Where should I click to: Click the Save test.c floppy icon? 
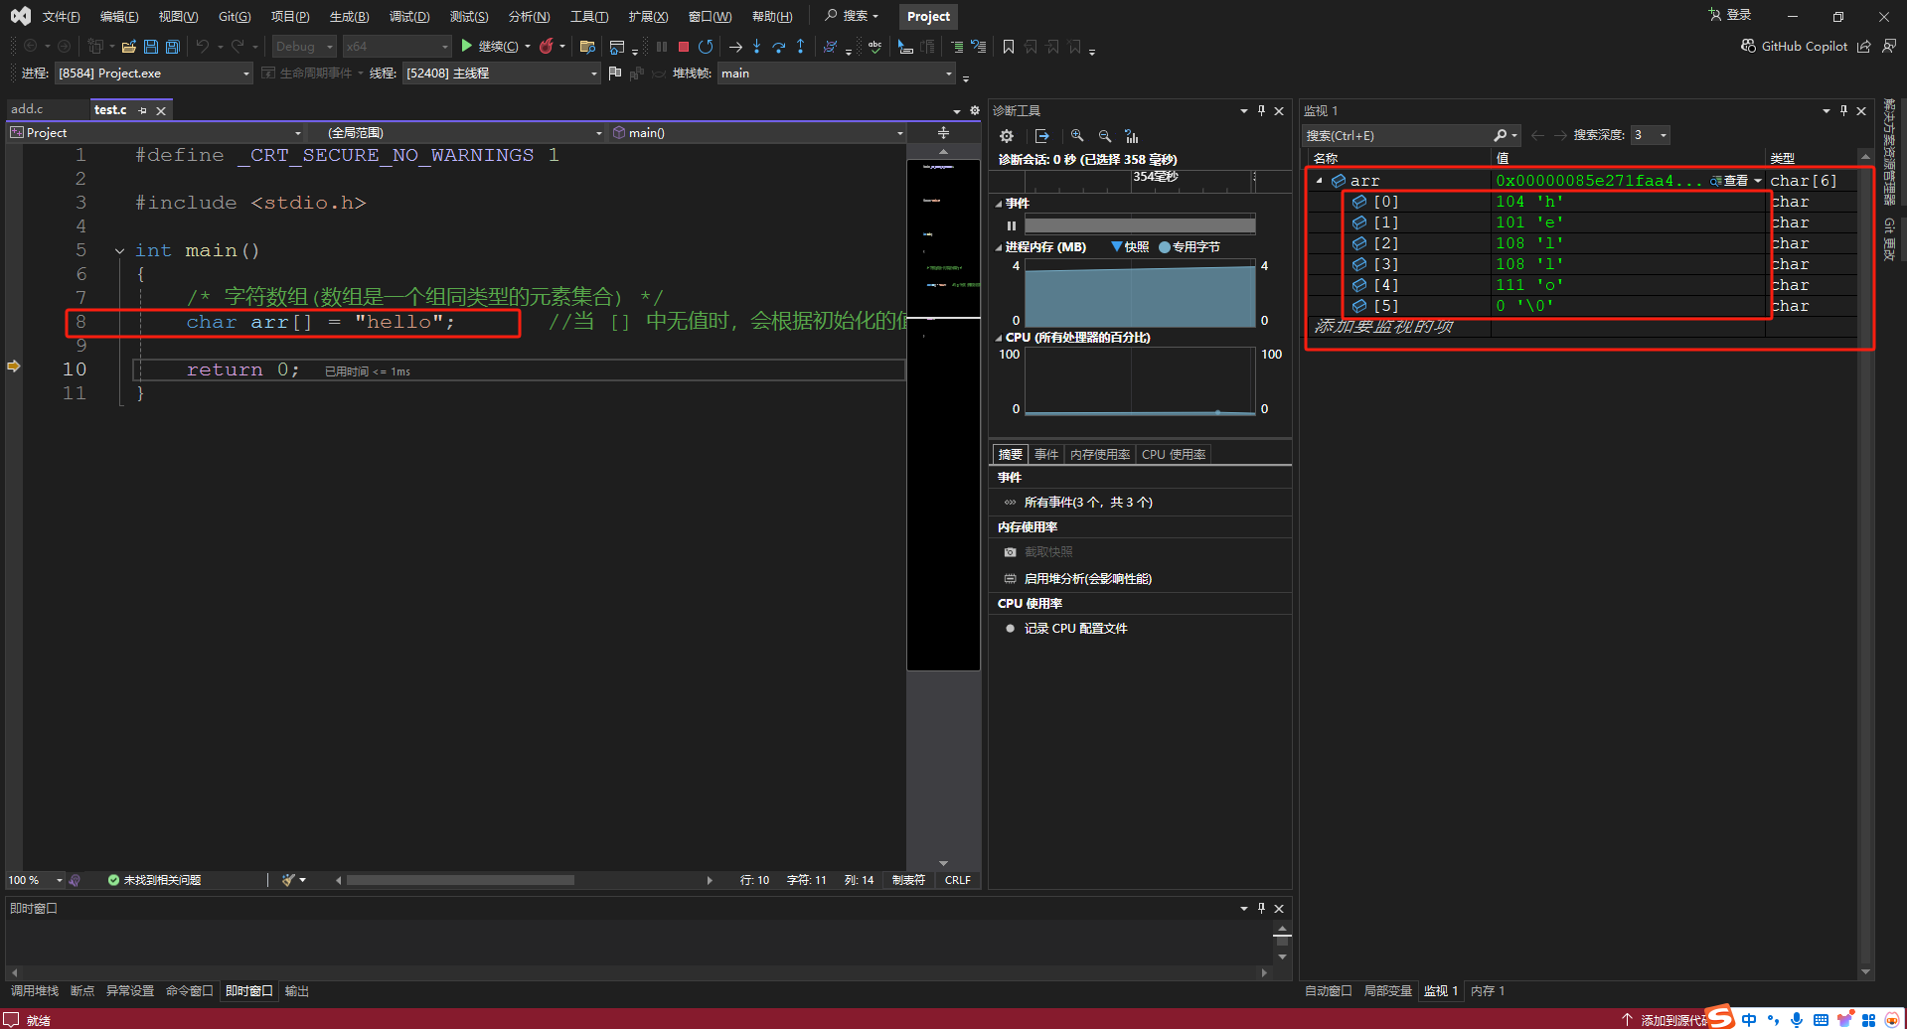pyautogui.click(x=151, y=47)
